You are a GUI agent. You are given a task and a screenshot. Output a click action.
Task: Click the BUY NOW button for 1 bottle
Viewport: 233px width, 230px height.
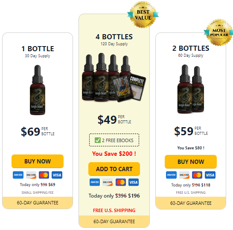[38, 161]
